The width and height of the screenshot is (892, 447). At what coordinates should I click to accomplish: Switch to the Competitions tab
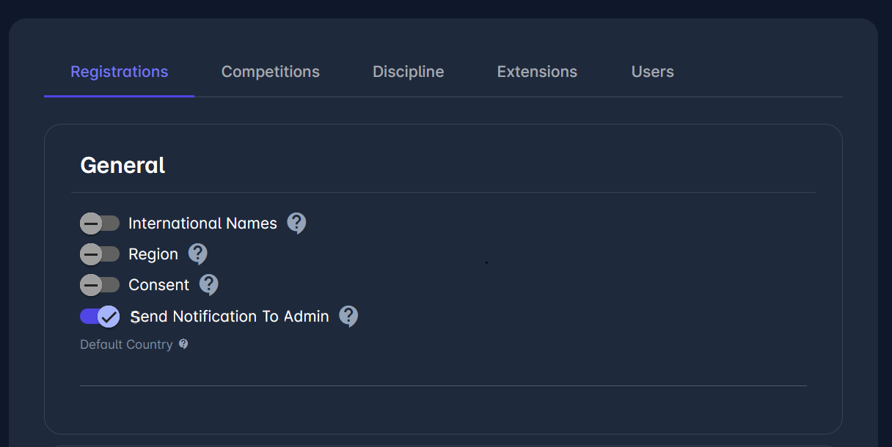[x=271, y=72]
